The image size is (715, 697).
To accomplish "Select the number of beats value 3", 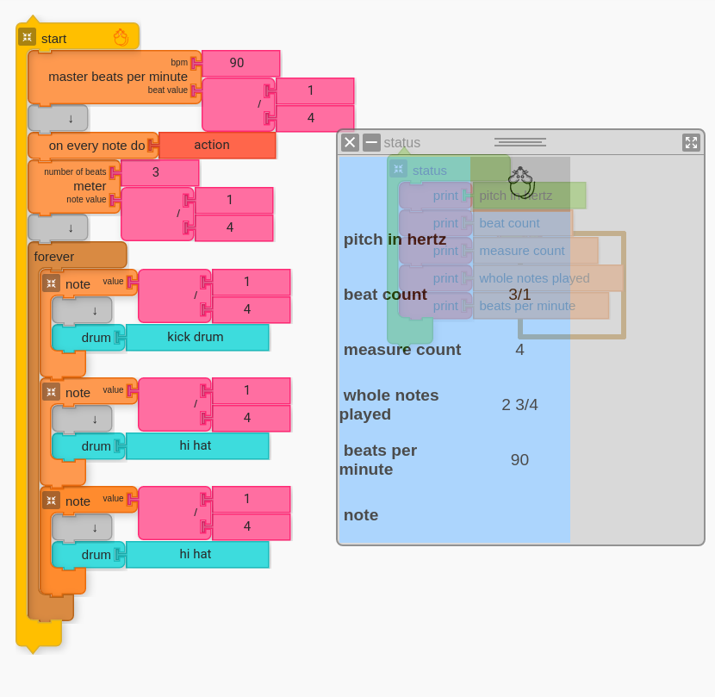I will [159, 172].
